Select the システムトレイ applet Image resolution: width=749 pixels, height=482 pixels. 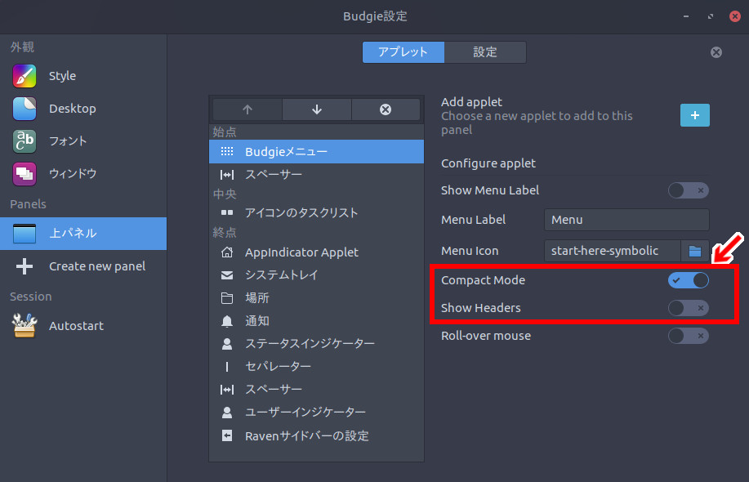(x=316, y=275)
